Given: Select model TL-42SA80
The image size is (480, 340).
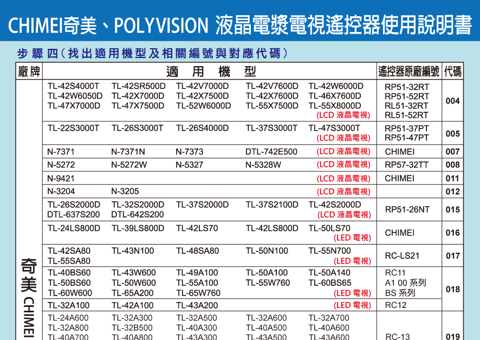Looking at the screenshot, I should 69,251.
